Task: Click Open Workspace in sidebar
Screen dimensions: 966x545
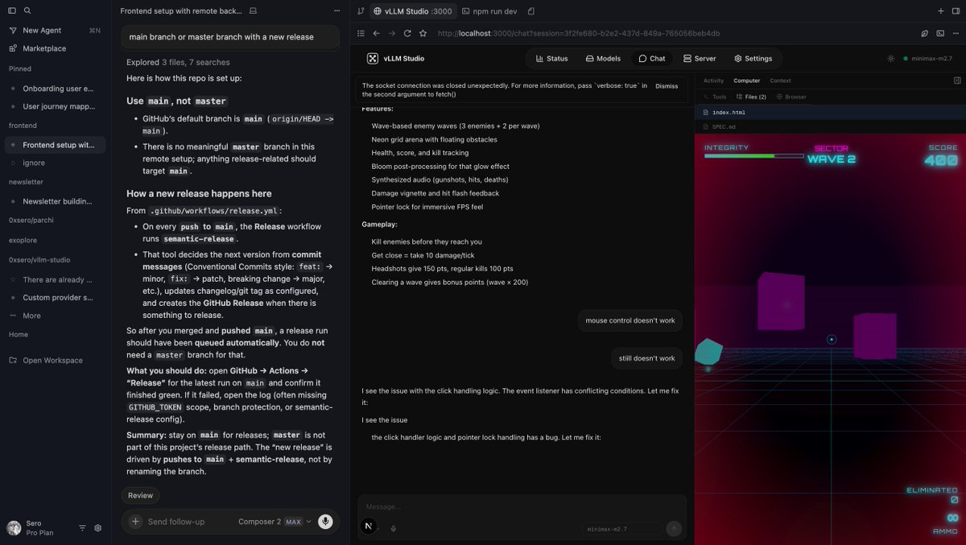Action: pos(52,360)
